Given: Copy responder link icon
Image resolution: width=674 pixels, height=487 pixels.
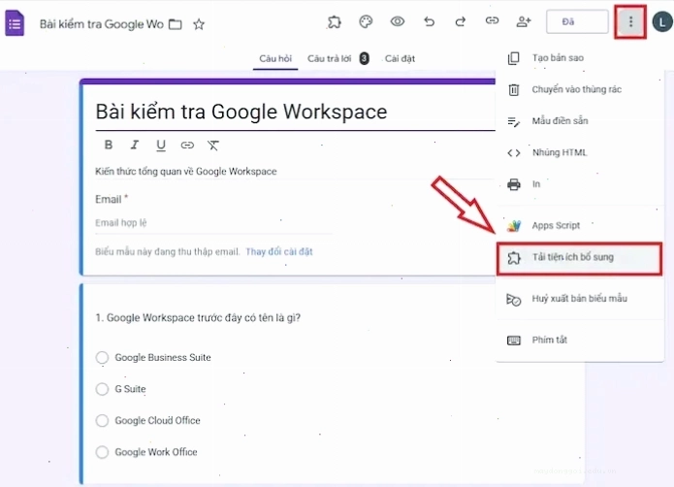Looking at the screenshot, I should tap(492, 20).
